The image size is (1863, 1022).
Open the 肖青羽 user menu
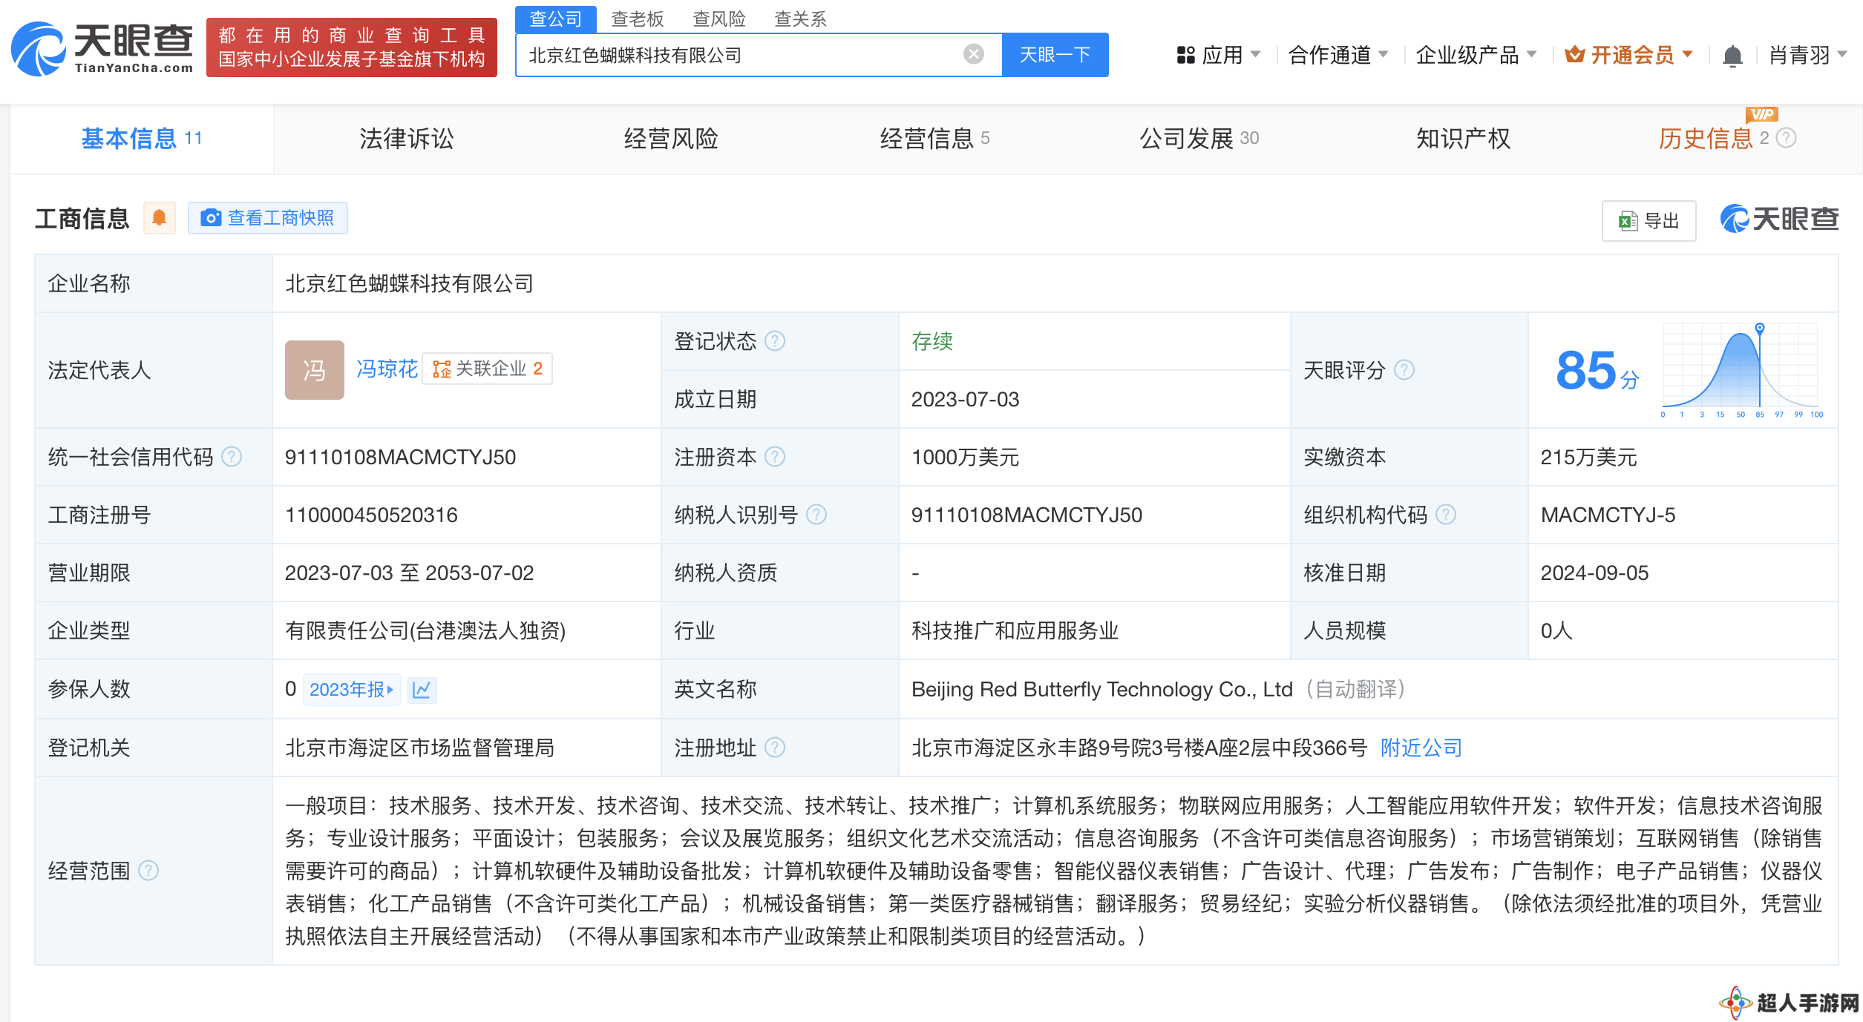coord(1807,55)
